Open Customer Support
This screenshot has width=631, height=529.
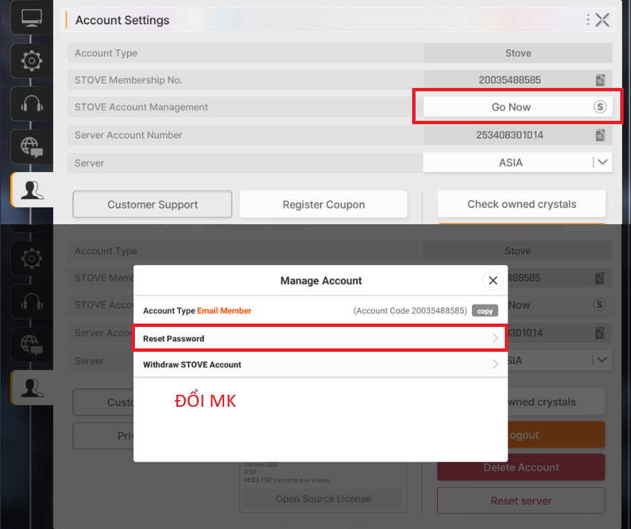pyautogui.click(x=152, y=205)
